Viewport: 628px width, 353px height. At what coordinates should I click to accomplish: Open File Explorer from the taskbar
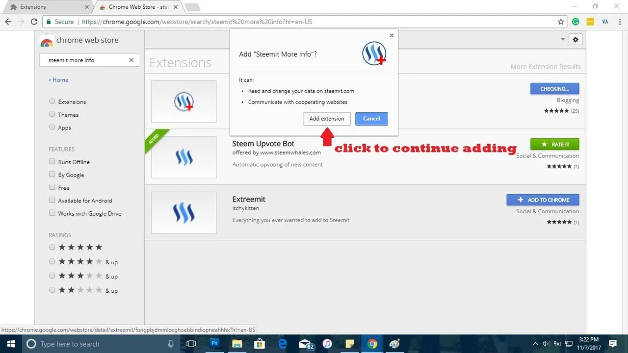pyautogui.click(x=237, y=344)
